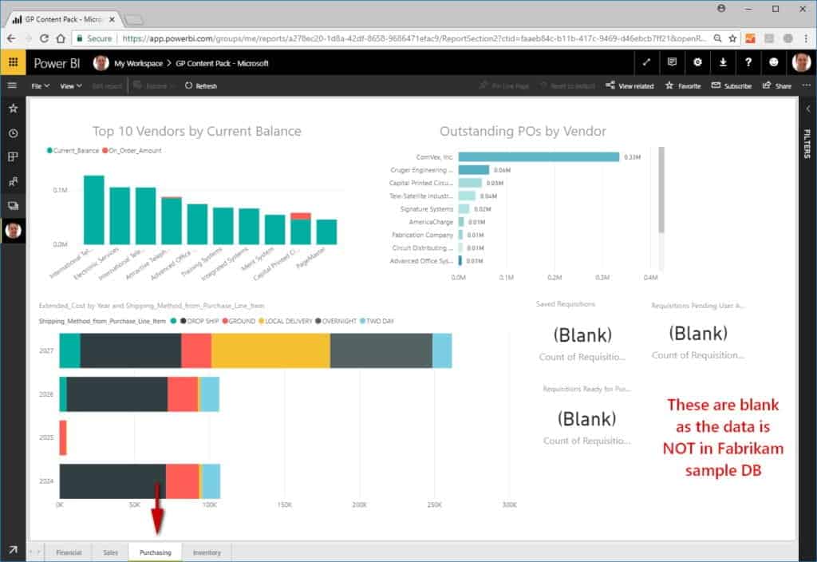Refresh the report data
Screen dimensions: 817x562
(x=199, y=85)
